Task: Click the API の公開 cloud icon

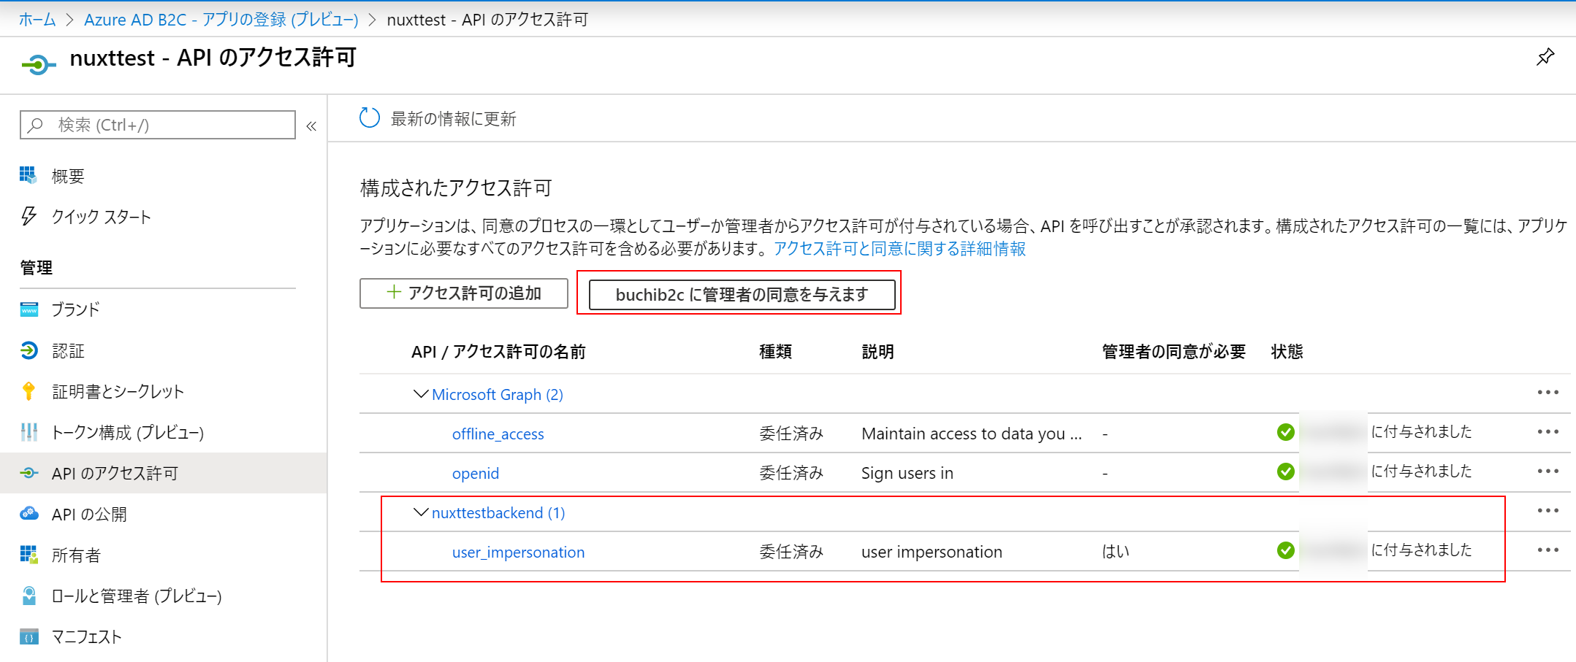Action: tap(28, 514)
